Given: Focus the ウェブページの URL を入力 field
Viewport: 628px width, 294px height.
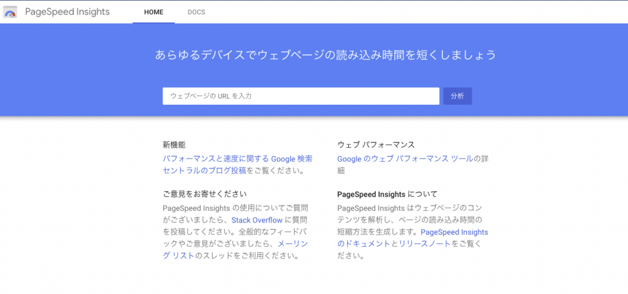Looking at the screenshot, I should pyautogui.click(x=301, y=96).
